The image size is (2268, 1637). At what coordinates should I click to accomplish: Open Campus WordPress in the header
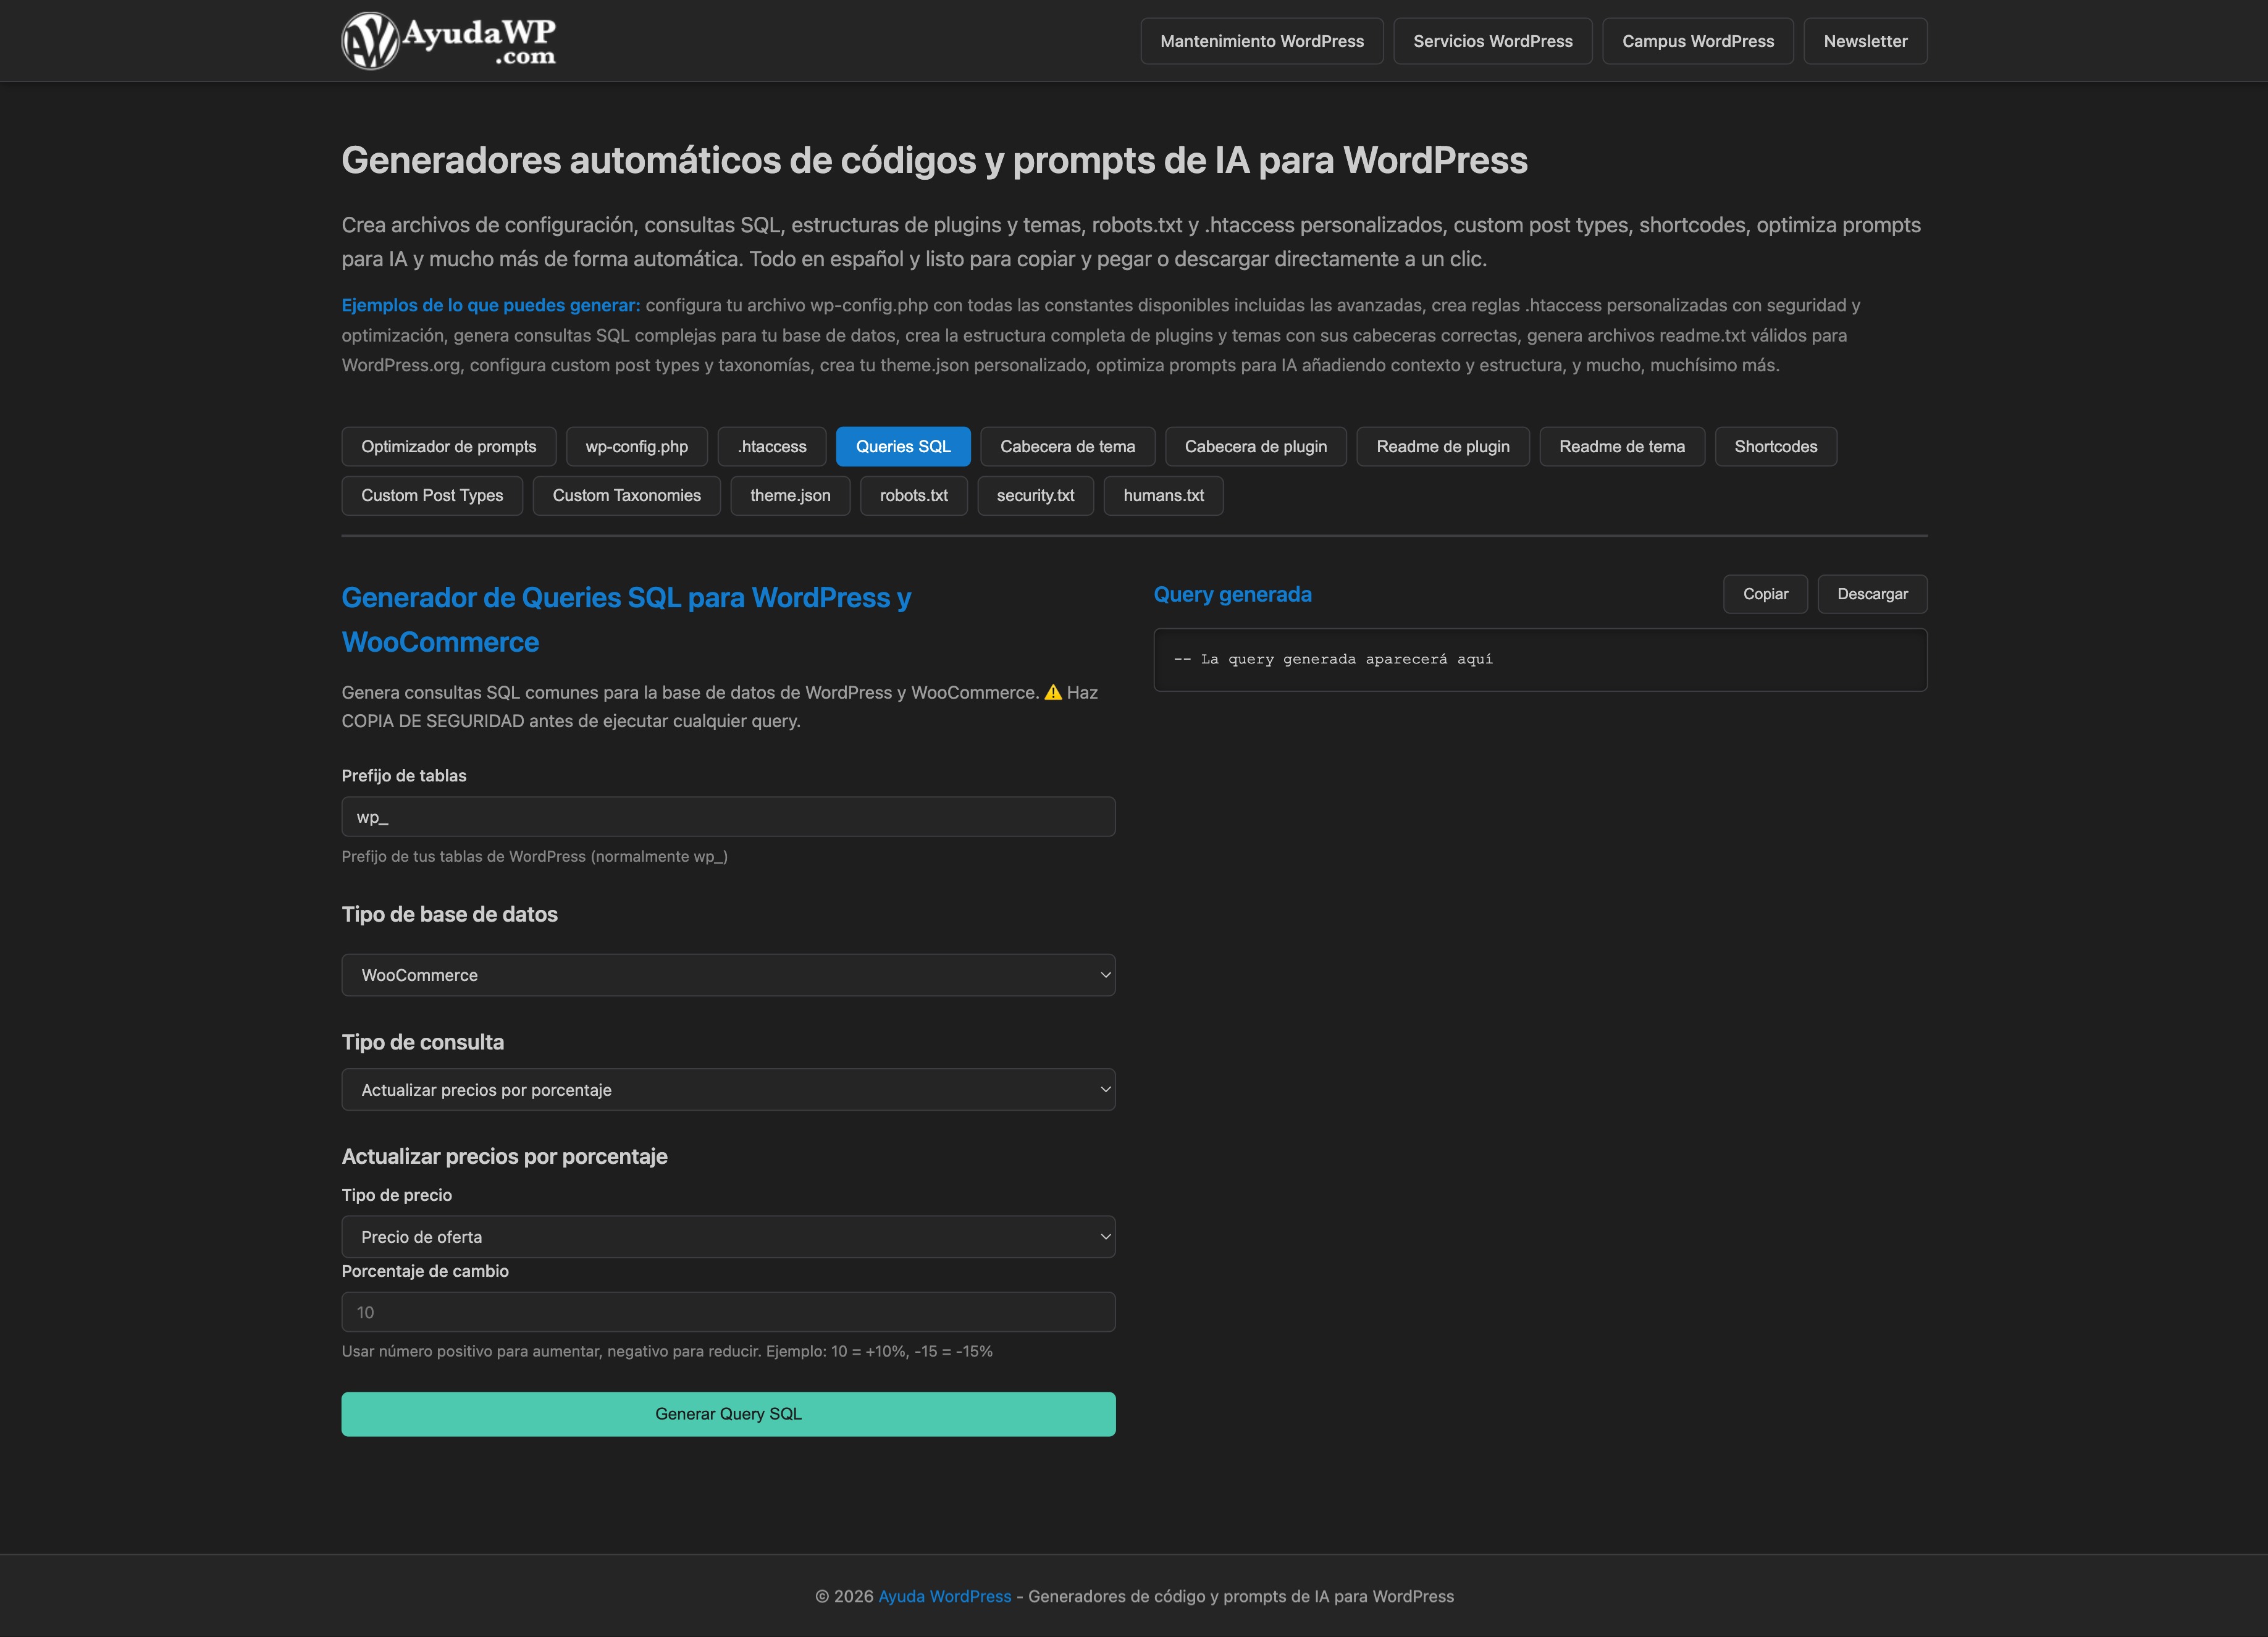[1697, 41]
